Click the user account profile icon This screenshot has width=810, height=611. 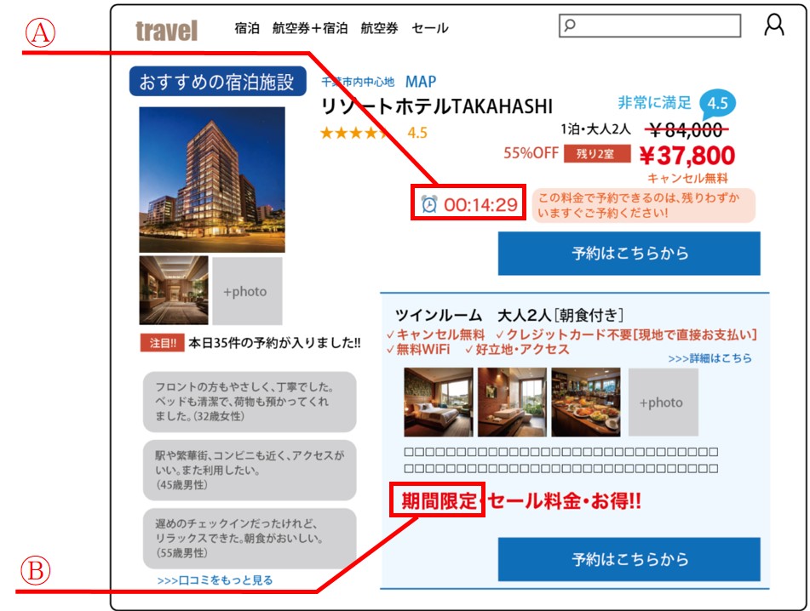click(x=773, y=26)
